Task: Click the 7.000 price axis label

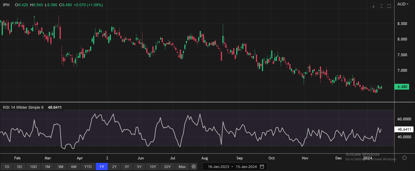Action: (402, 71)
